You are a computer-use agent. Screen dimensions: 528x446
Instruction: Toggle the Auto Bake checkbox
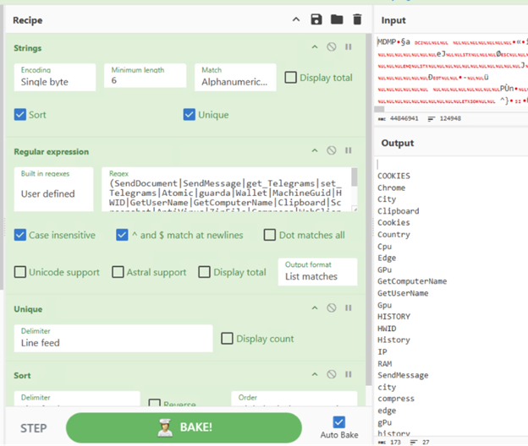(338, 422)
